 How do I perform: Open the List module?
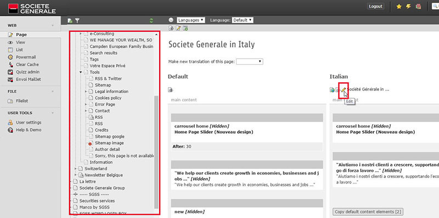coord(19,50)
